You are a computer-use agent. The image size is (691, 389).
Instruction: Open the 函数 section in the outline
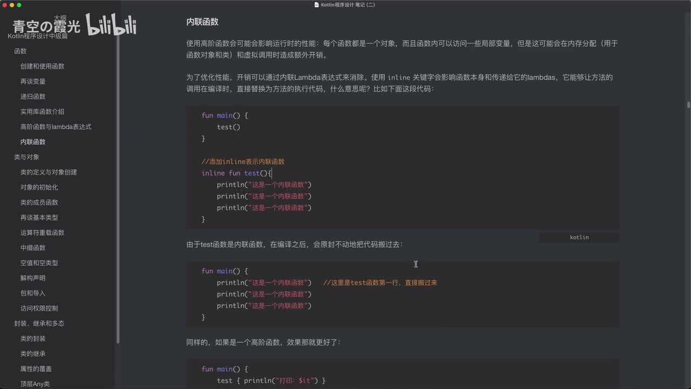[x=21, y=51]
